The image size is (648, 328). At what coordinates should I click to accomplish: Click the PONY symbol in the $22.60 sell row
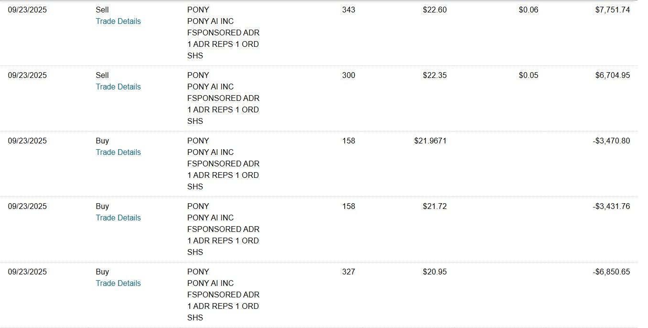[x=198, y=10]
